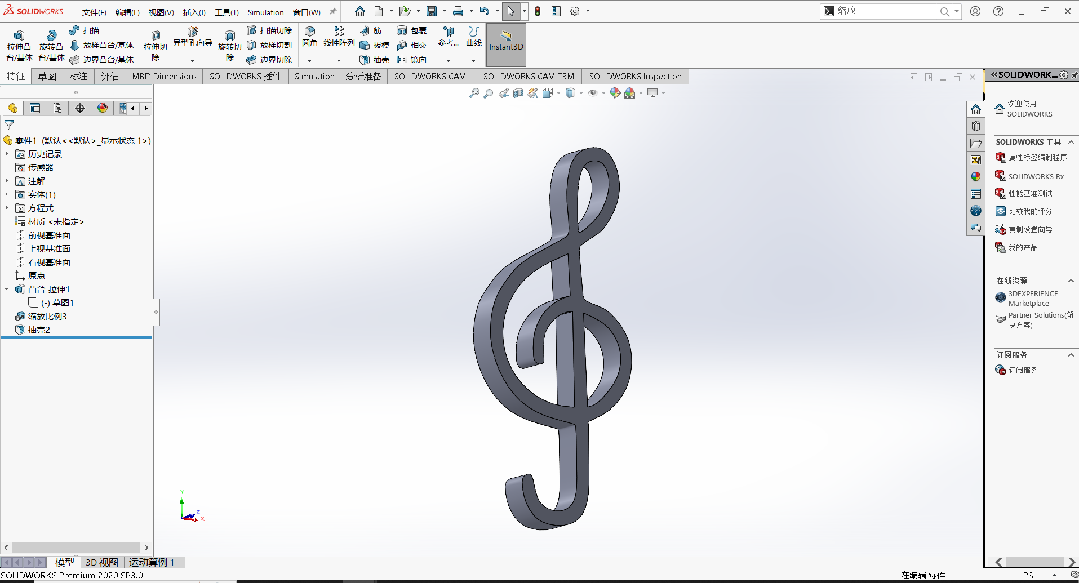Open the Reference Geometry (参考) tool

click(449, 37)
